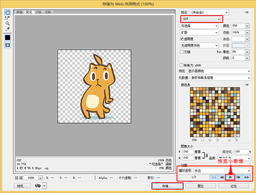The height and width of the screenshot is (193, 256).
Task: Click the browser preview icon
Action: [x=38, y=186]
